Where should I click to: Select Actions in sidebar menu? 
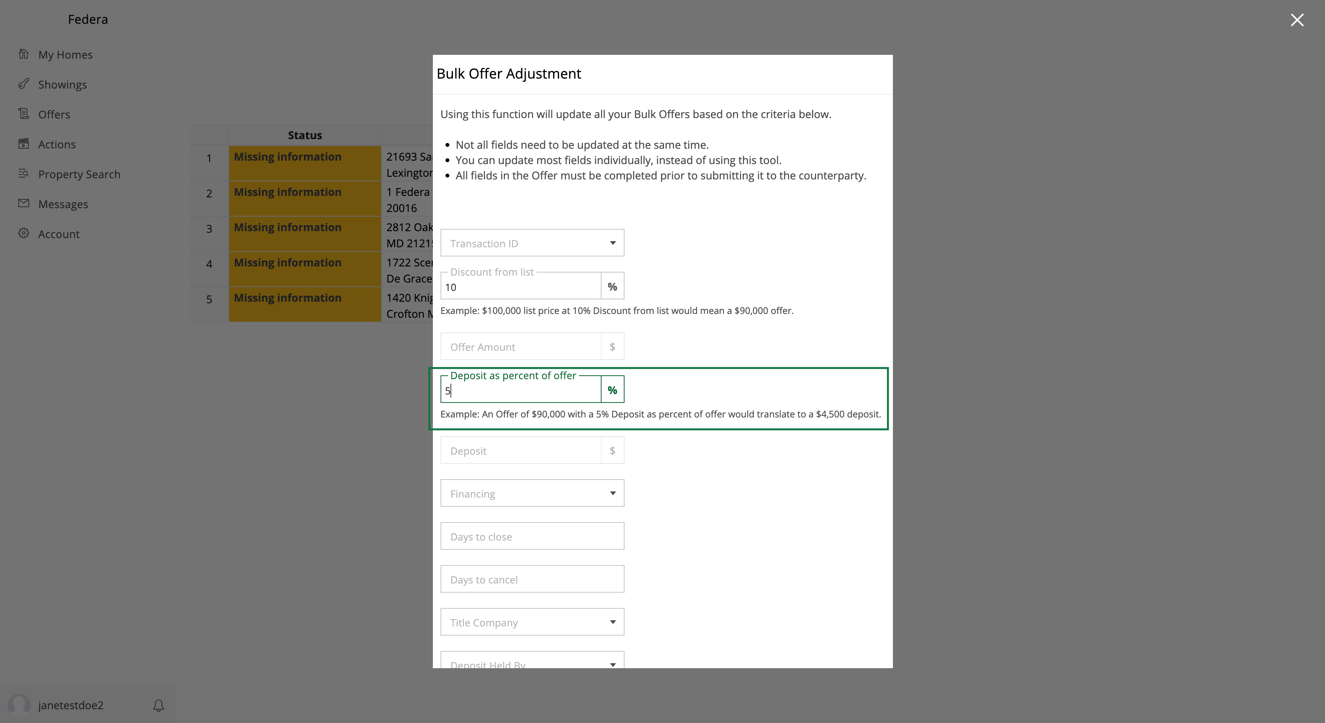57,144
